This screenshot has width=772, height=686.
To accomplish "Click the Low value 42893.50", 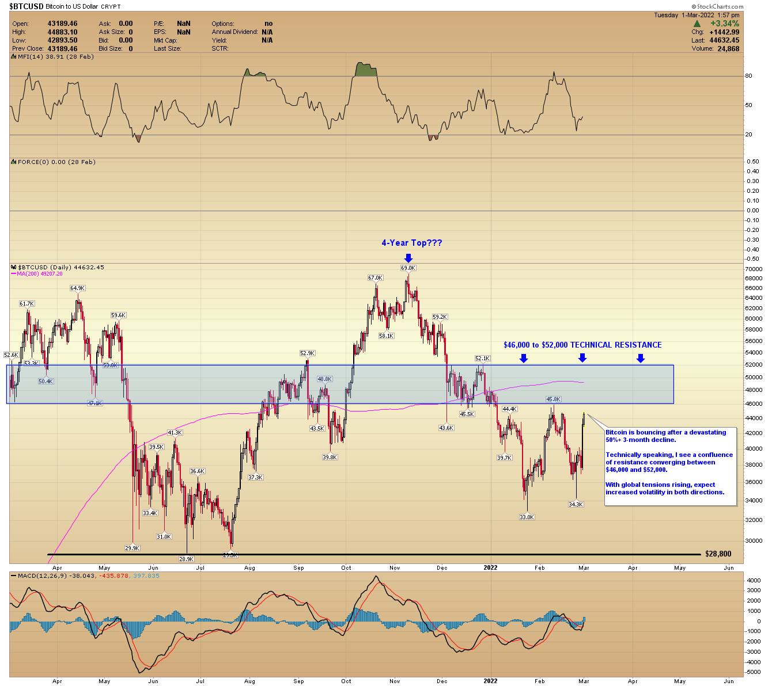I will pos(62,40).
